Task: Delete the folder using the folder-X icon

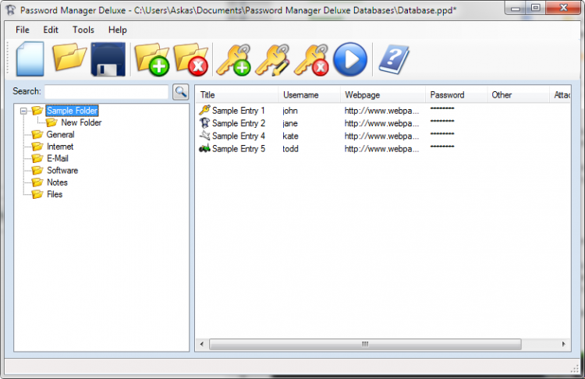Action: pos(190,59)
